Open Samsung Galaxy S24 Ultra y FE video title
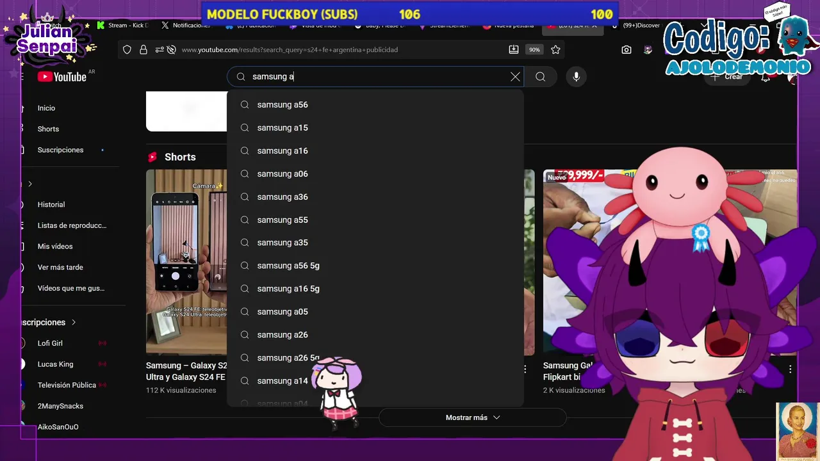This screenshot has height=461, width=820. [186, 371]
